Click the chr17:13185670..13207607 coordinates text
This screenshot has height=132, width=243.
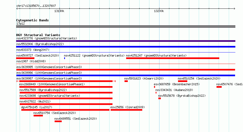36,6
